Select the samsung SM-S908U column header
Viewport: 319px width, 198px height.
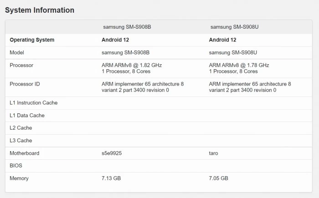click(234, 27)
